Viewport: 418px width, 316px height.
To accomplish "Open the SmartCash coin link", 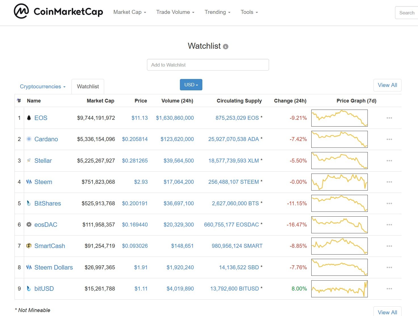I will click(x=50, y=246).
